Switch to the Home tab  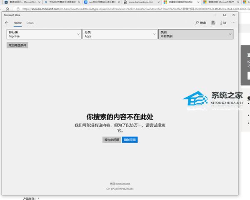(17, 23)
